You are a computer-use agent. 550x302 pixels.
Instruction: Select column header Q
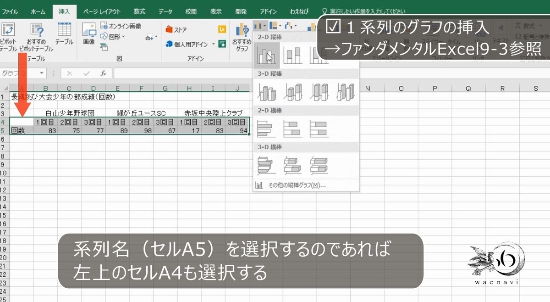click(x=468, y=88)
